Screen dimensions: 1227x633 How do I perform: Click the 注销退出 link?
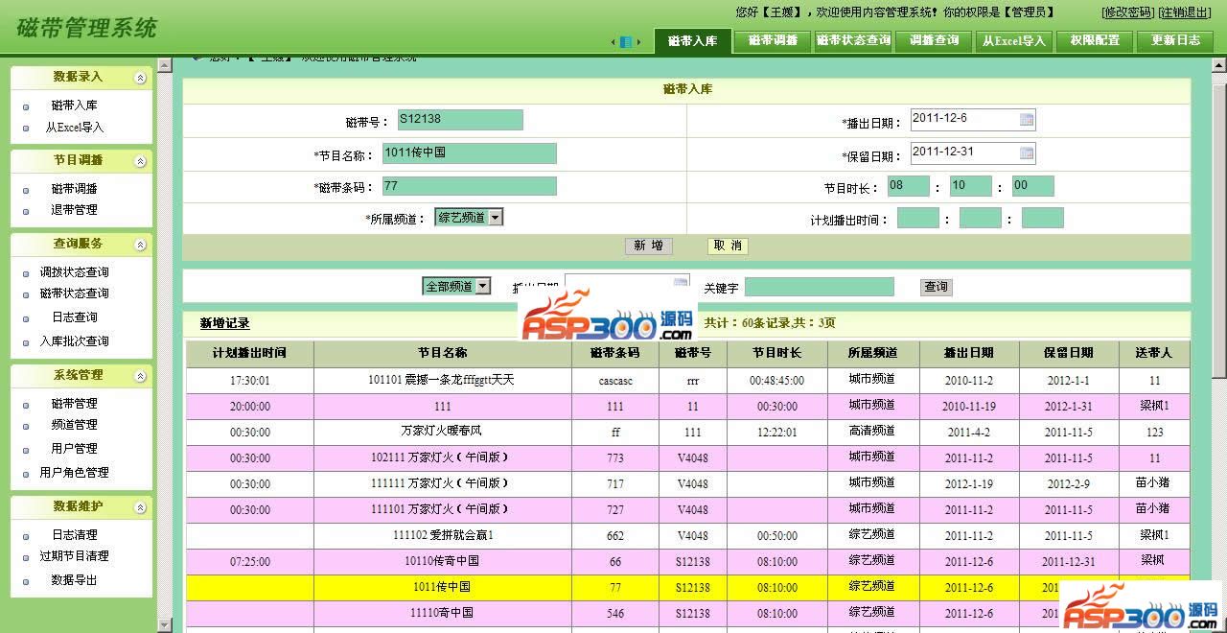(x=1185, y=12)
